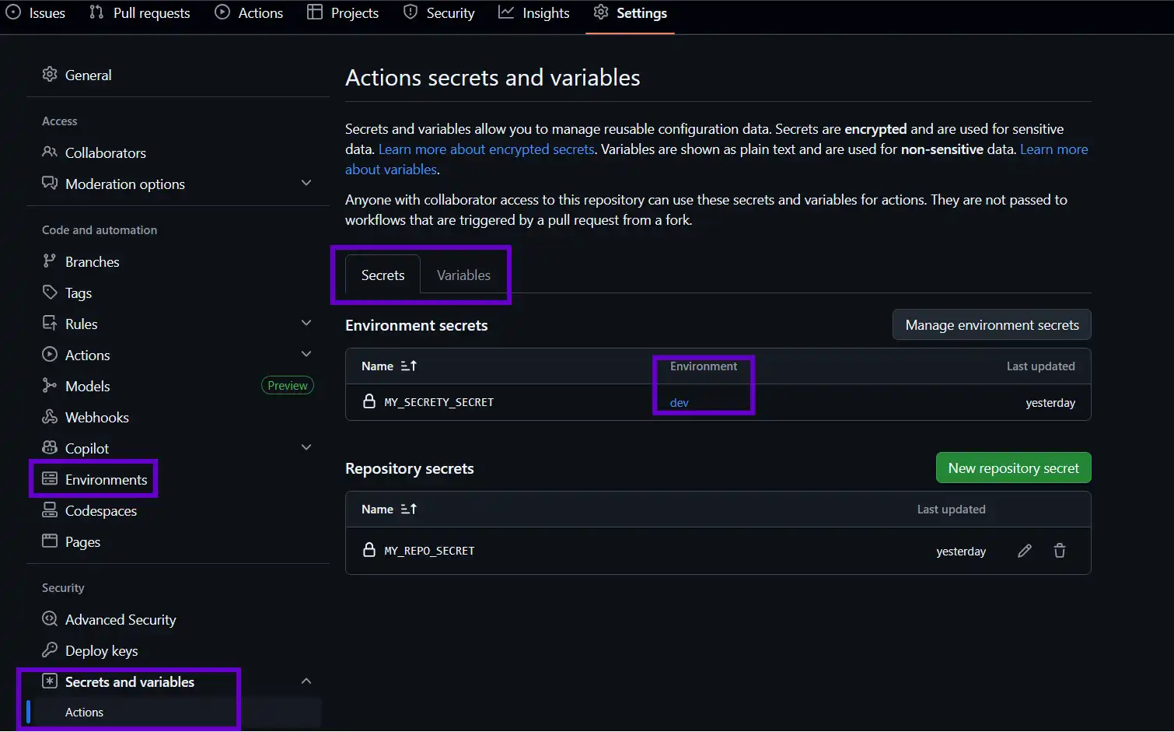Expand the Copilot section chevron
The width and height of the screenshot is (1174, 732).
pyautogui.click(x=306, y=448)
